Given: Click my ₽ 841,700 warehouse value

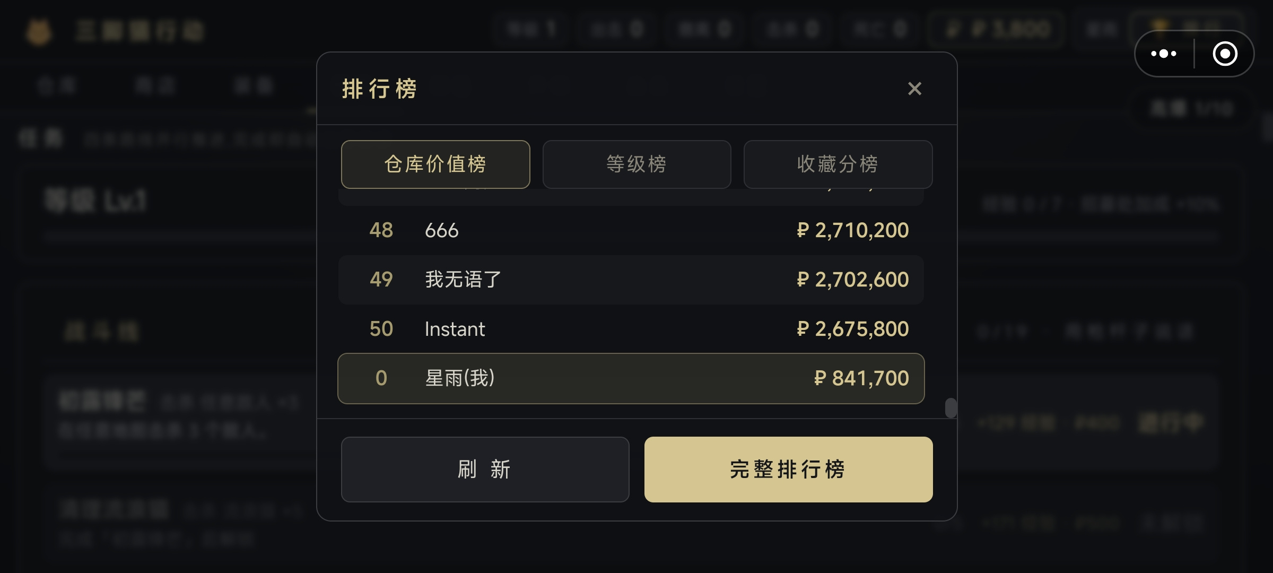Looking at the screenshot, I should click(861, 378).
